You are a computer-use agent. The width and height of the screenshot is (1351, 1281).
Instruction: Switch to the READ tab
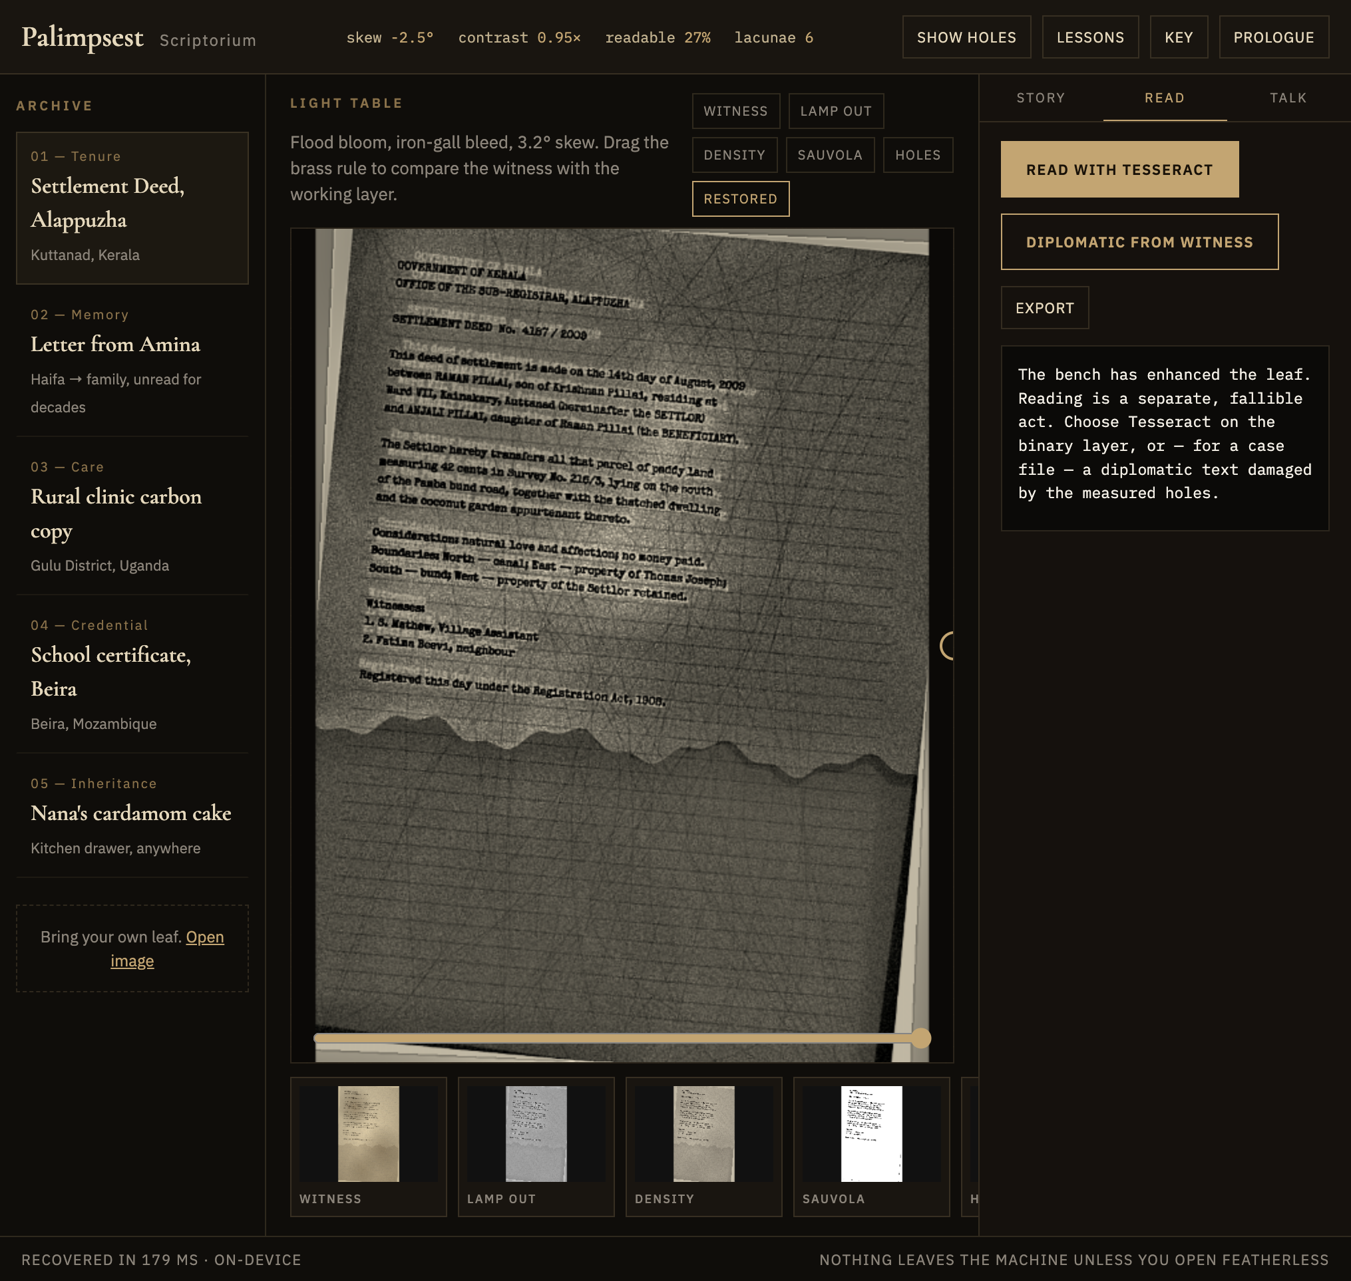[x=1164, y=98]
